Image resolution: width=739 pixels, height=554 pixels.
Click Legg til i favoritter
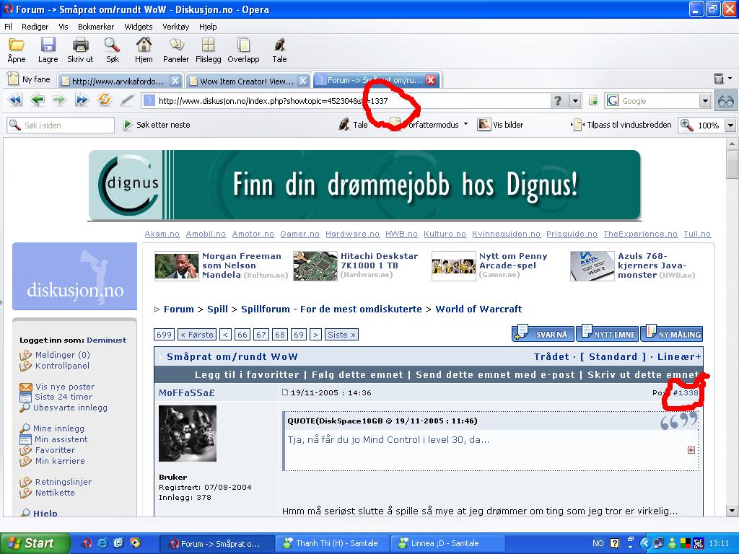click(x=247, y=374)
